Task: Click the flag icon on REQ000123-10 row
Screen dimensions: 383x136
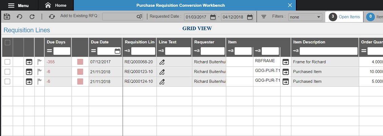Action: (x=40, y=72)
